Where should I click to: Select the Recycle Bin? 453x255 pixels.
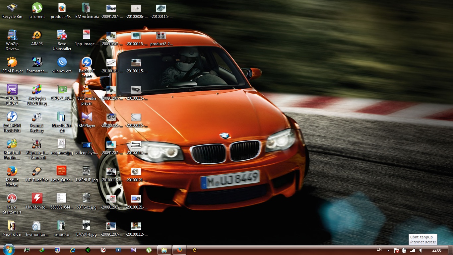click(x=12, y=8)
